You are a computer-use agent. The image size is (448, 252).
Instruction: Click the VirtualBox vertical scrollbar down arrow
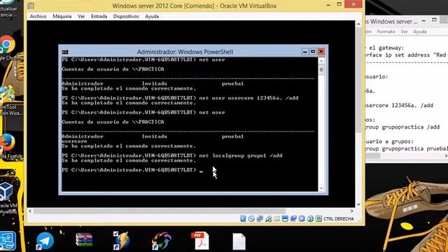[358, 204]
